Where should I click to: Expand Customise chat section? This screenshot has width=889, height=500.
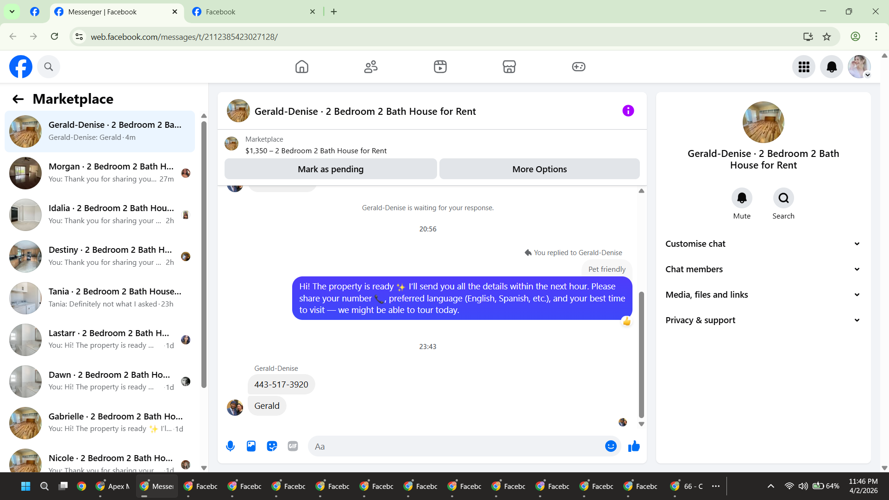pyautogui.click(x=763, y=244)
